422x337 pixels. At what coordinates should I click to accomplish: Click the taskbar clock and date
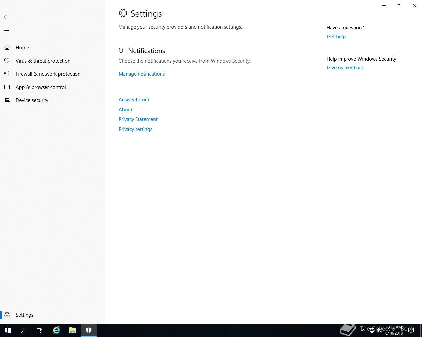click(x=394, y=330)
